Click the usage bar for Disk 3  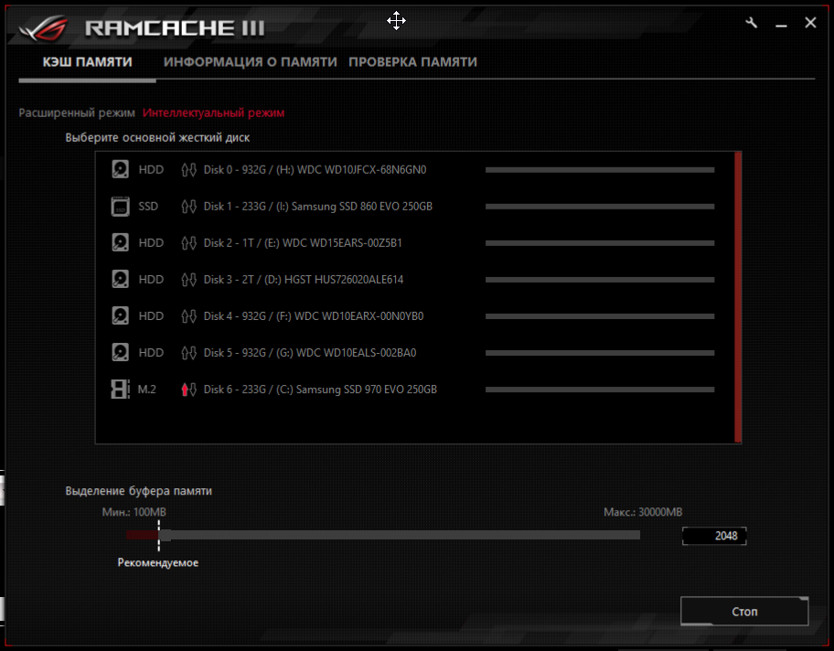tap(600, 280)
